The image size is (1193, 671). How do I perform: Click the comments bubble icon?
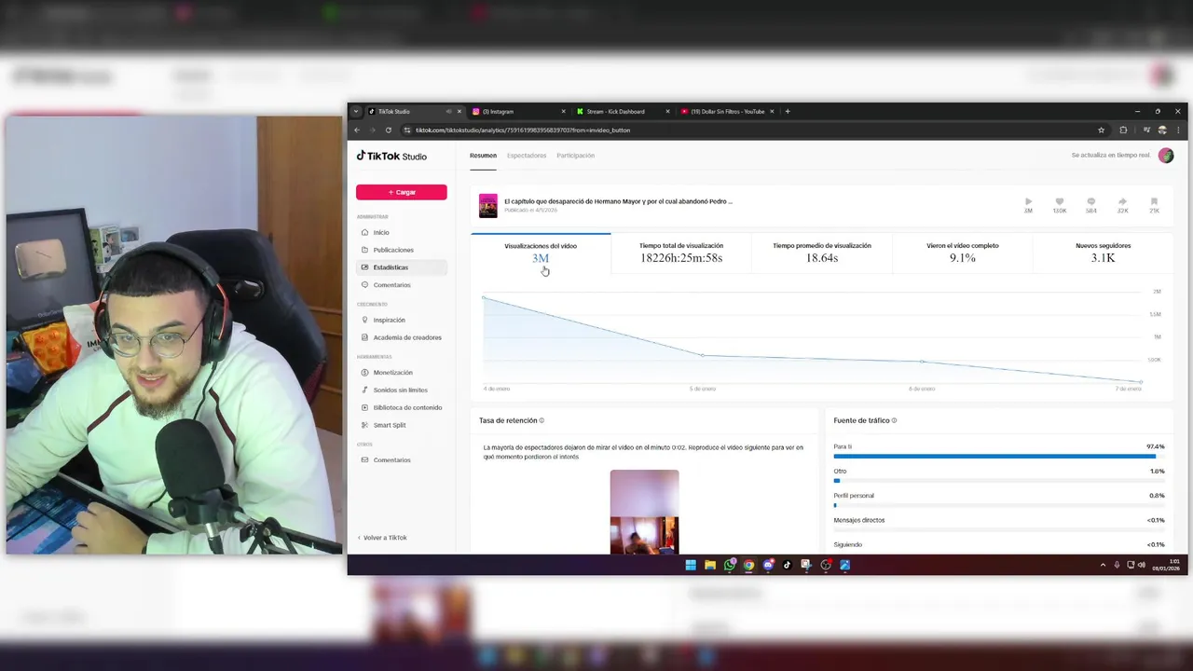(1091, 201)
